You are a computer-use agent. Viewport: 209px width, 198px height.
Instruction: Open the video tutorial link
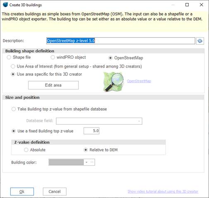click(x=163, y=191)
